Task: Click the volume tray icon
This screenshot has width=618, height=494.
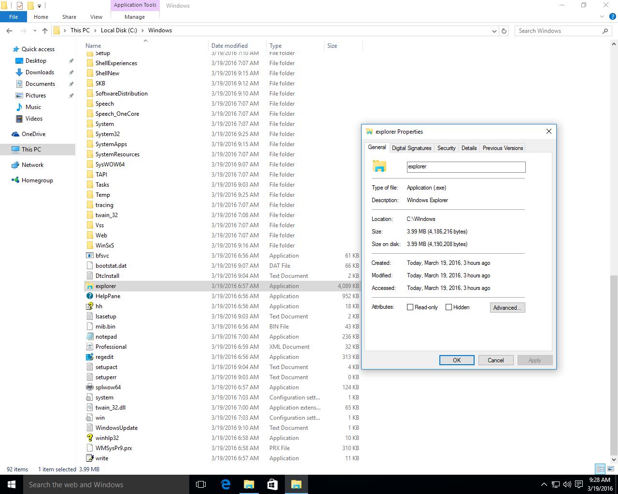Action: click(x=567, y=484)
